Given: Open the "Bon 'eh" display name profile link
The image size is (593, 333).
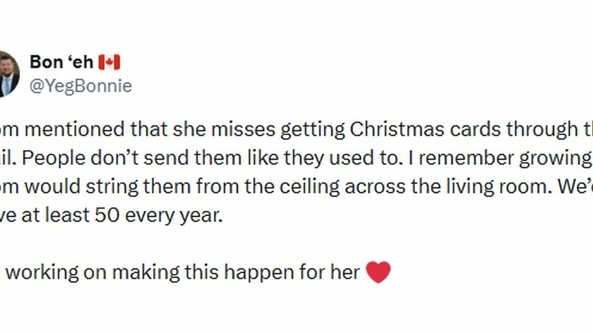Looking at the screenshot, I should click(62, 62).
